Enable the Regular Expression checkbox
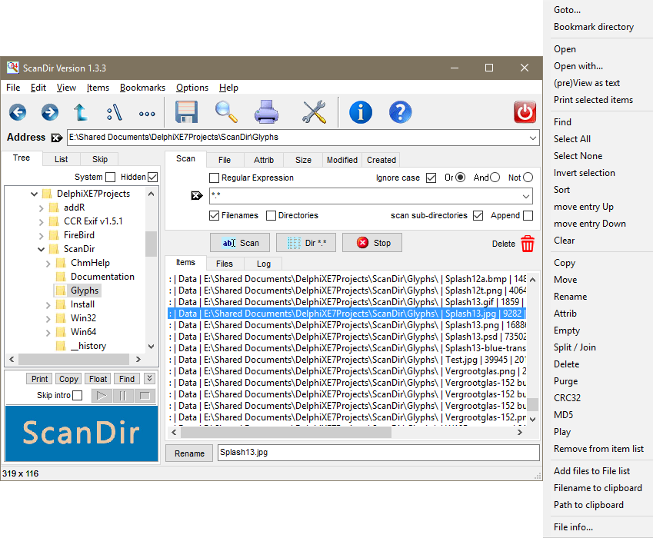 [x=215, y=178]
